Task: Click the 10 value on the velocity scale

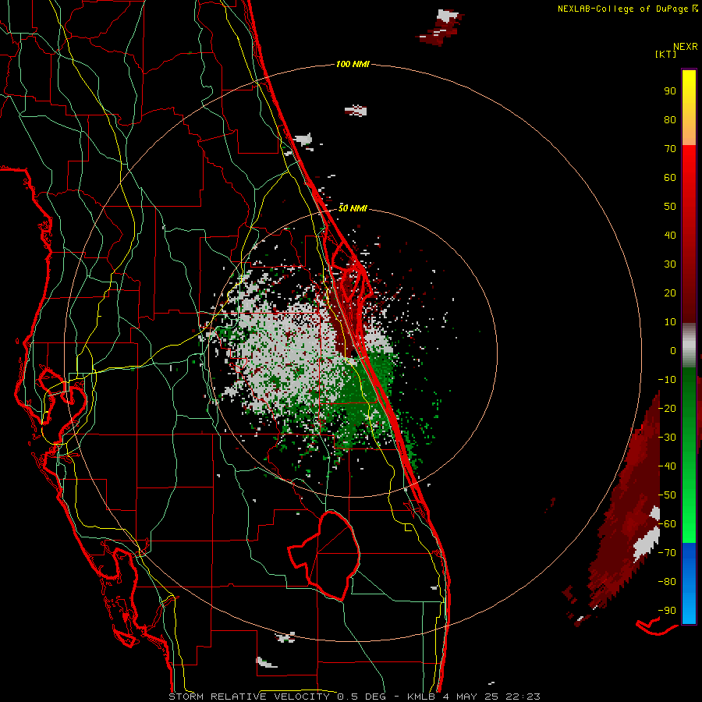Action: [670, 322]
